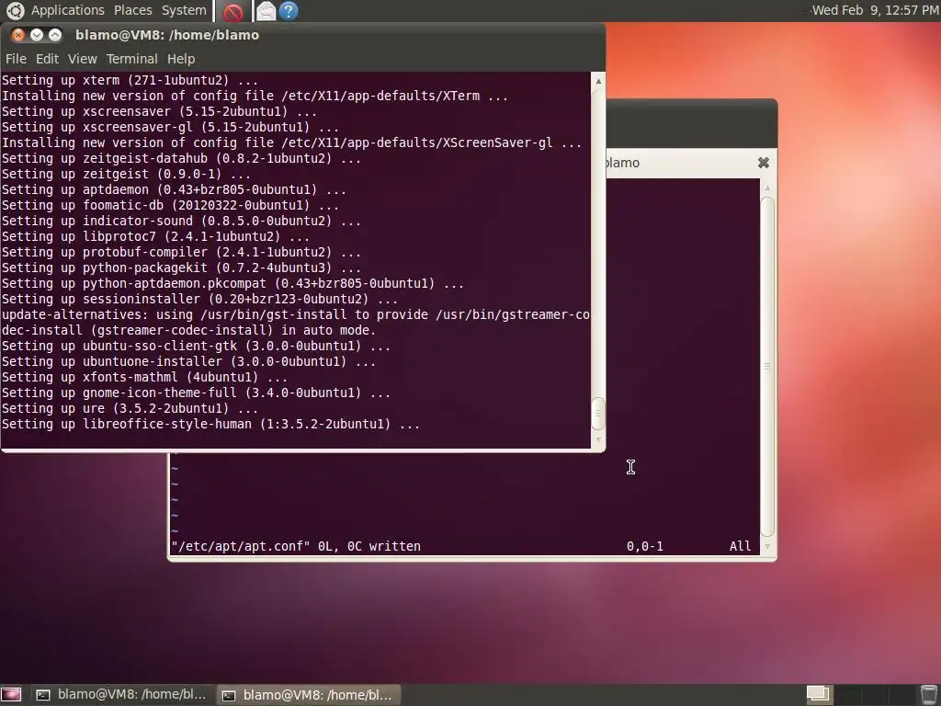941x706 pixels.
Task: Open the Places menu
Action: [x=132, y=10]
